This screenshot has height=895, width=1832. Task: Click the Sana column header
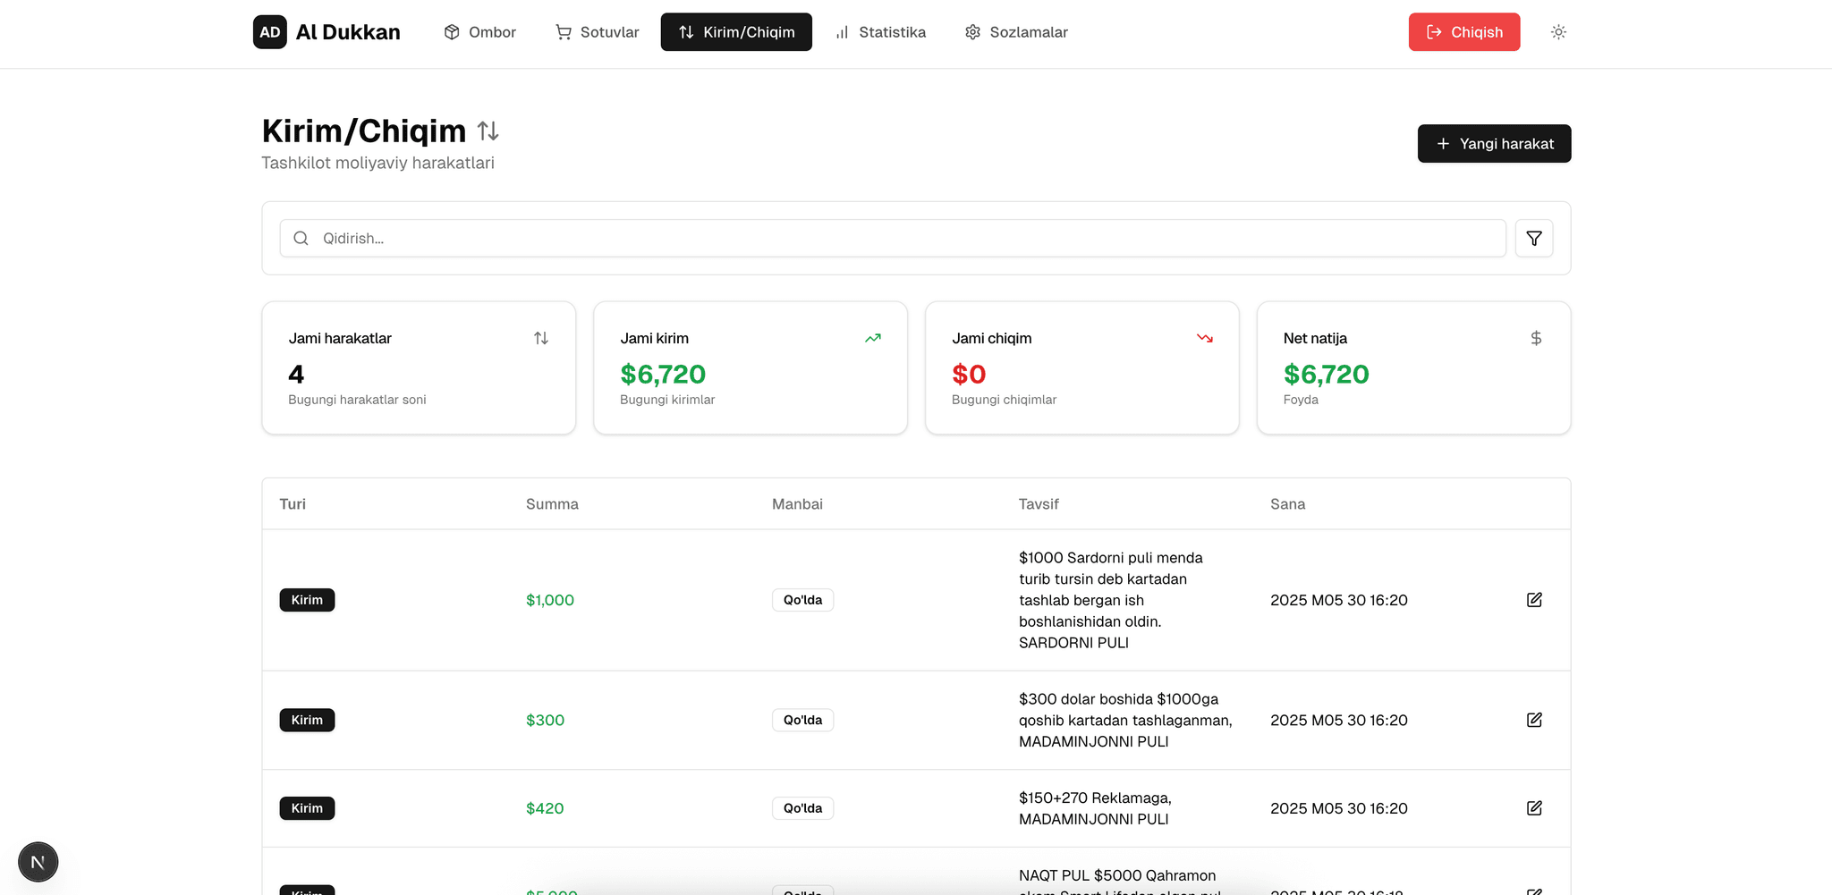tap(1287, 504)
